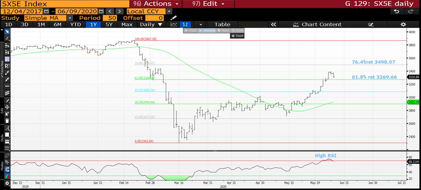This screenshot has width=421, height=190.
Task: Open the left toolbar settings gear
Action: [x=7, y=183]
